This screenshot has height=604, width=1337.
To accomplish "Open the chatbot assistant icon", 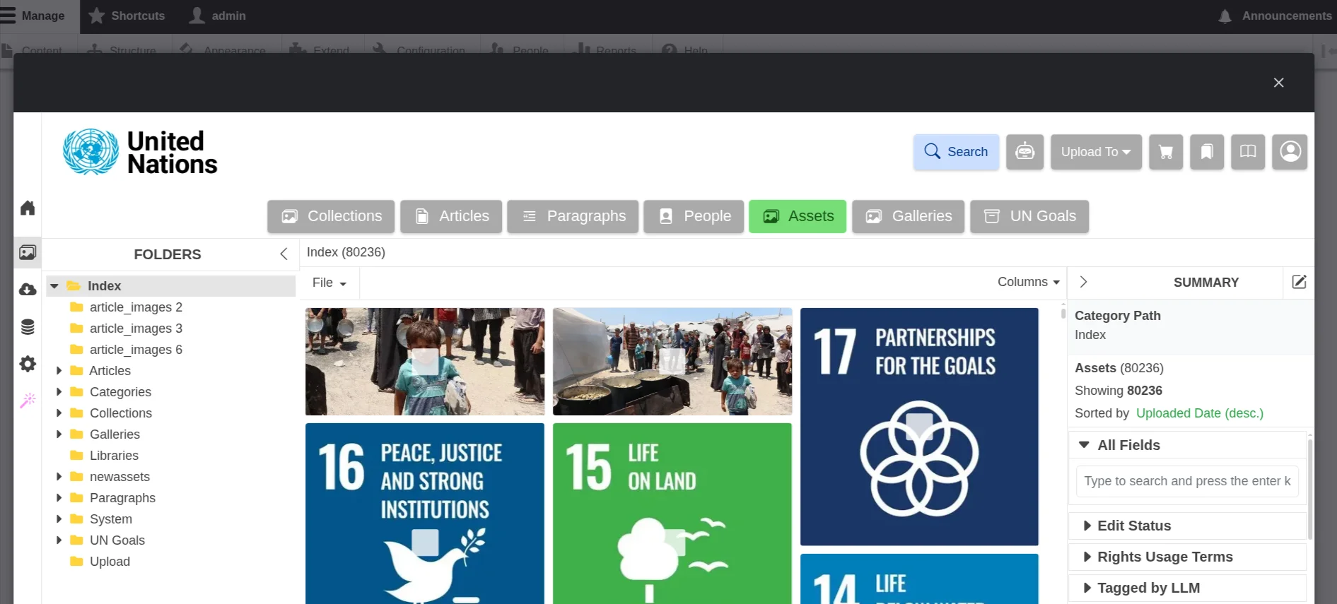I will 1024,152.
